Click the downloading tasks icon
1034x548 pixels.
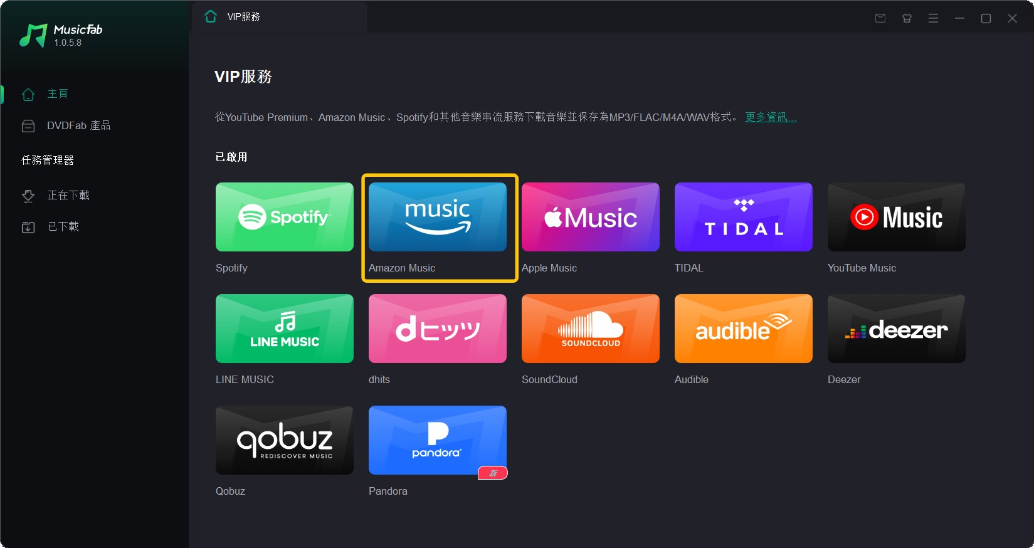point(28,196)
